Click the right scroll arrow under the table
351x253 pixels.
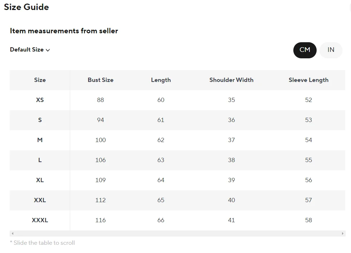(343, 234)
